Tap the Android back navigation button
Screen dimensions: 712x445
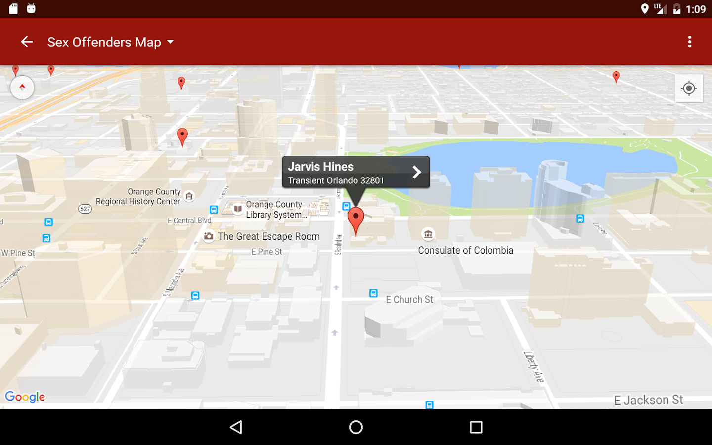coord(236,427)
